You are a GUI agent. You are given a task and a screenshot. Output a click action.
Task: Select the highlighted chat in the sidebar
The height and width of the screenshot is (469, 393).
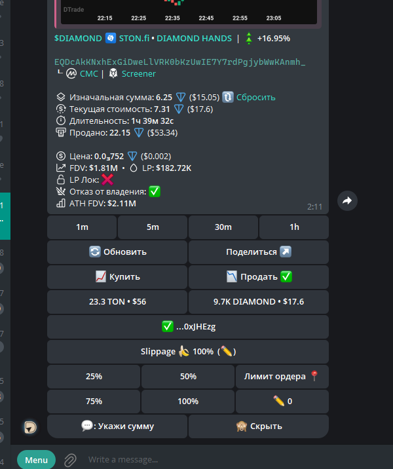5,216
